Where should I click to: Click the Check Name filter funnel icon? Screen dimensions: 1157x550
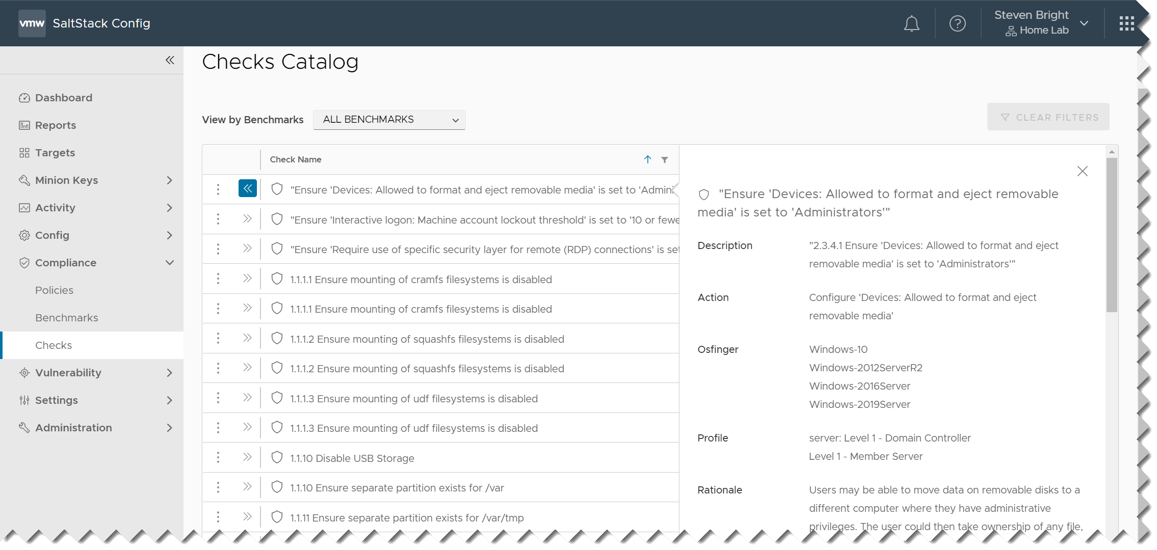pos(665,160)
